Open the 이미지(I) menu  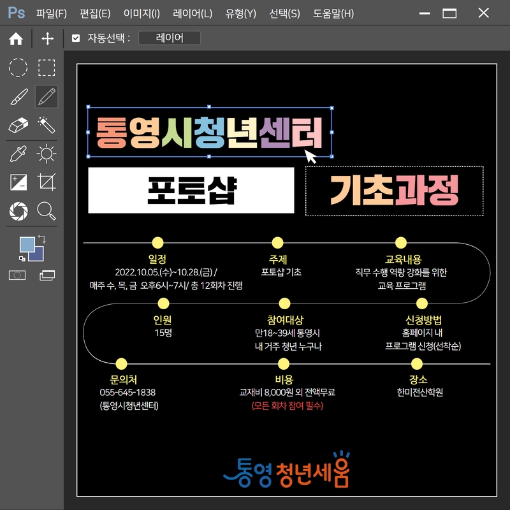pyautogui.click(x=142, y=13)
